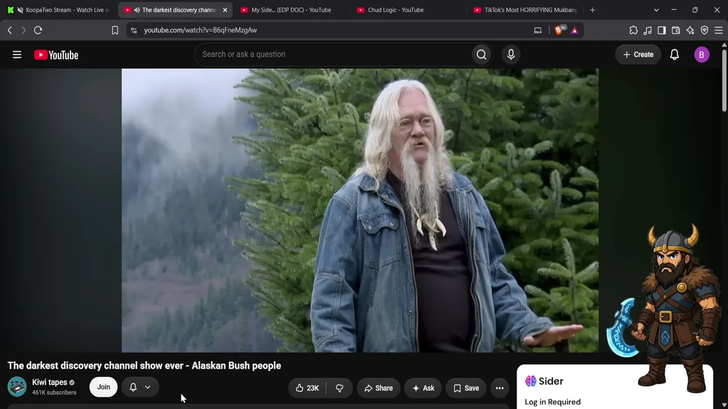
Task: Open the Brave Wallet icon
Action: click(676, 30)
